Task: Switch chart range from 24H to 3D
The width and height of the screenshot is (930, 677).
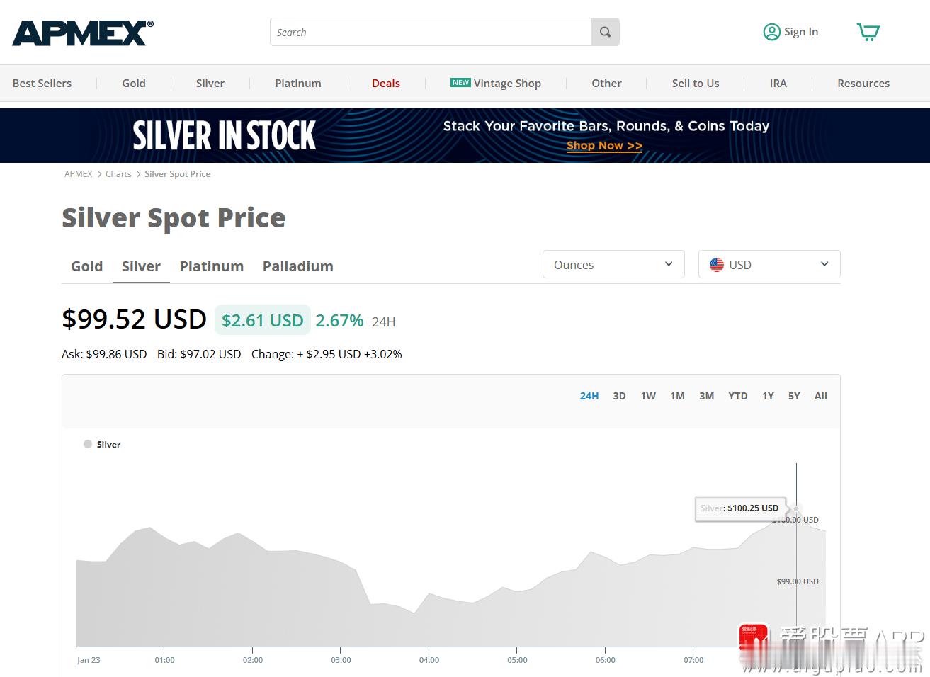Action: (x=619, y=396)
